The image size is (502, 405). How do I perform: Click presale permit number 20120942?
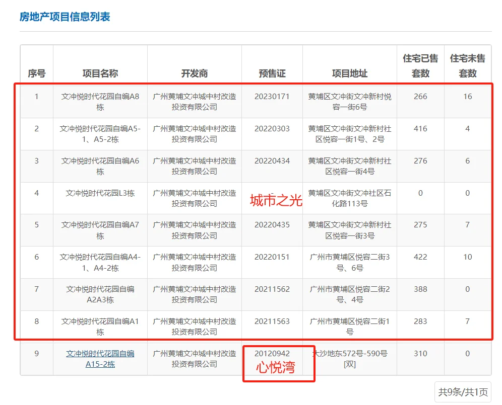(x=272, y=354)
